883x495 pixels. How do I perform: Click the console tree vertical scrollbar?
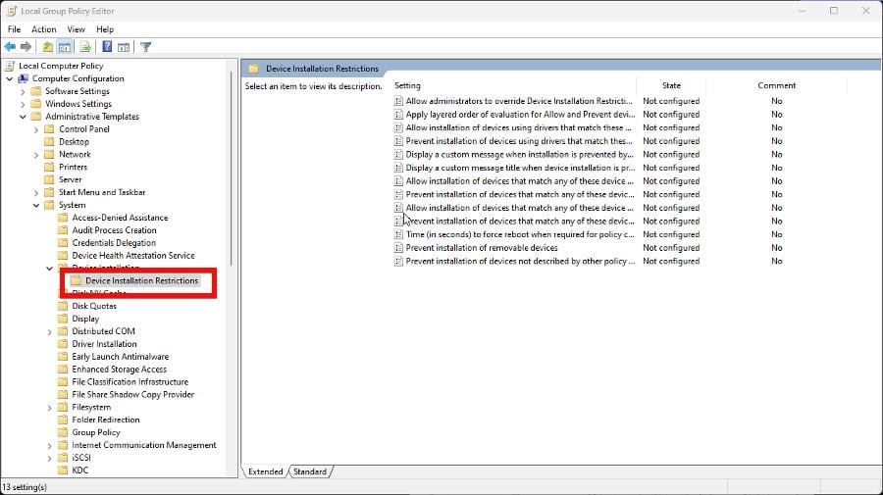coord(232,169)
